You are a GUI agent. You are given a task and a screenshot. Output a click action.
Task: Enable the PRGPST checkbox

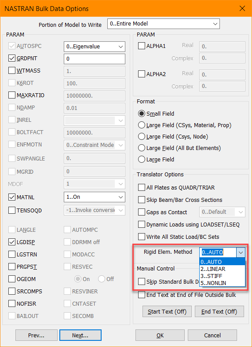[11, 267]
